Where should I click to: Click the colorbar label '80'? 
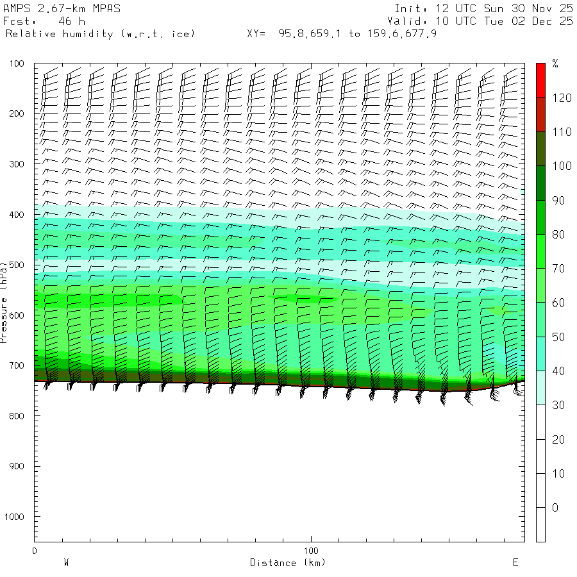click(558, 235)
